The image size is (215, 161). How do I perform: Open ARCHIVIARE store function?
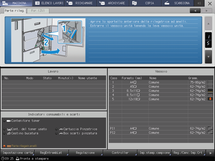[x=113, y=3]
